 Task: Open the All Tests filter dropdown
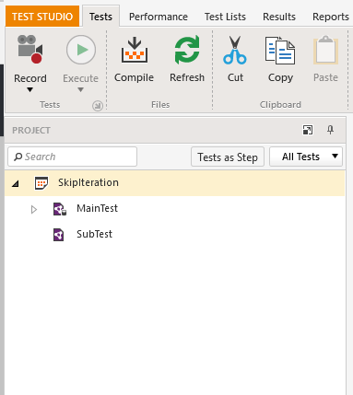pos(306,157)
